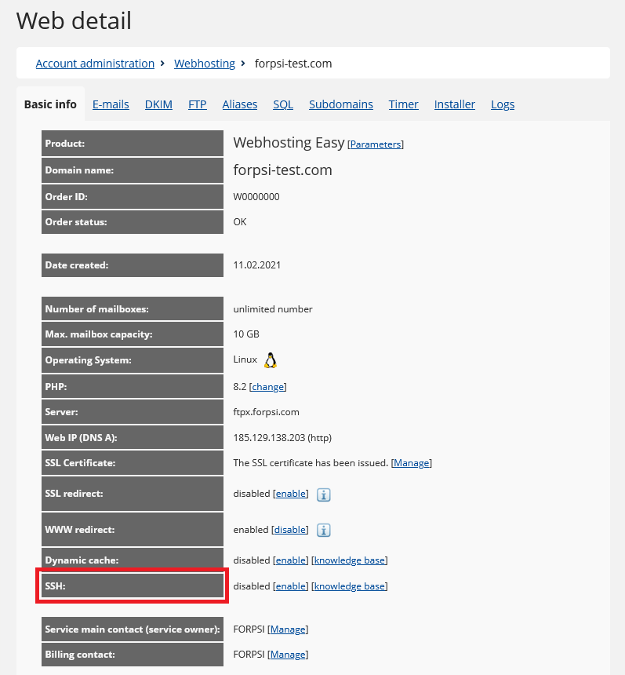The image size is (625, 675).
Task: Manage the billing contact
Action: [288, 655]
